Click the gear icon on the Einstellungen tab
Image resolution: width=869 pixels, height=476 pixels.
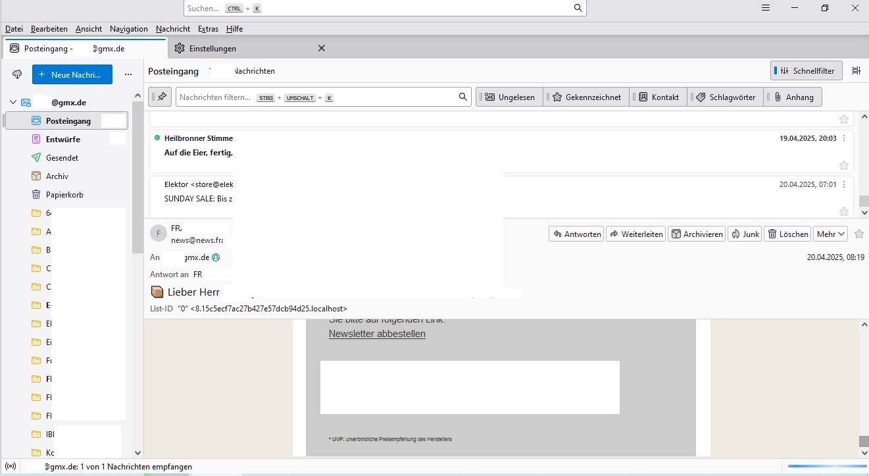pos(180,48)
